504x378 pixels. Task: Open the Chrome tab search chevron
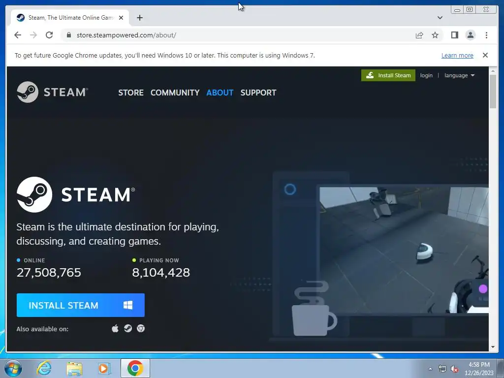(x=440, y=18)
